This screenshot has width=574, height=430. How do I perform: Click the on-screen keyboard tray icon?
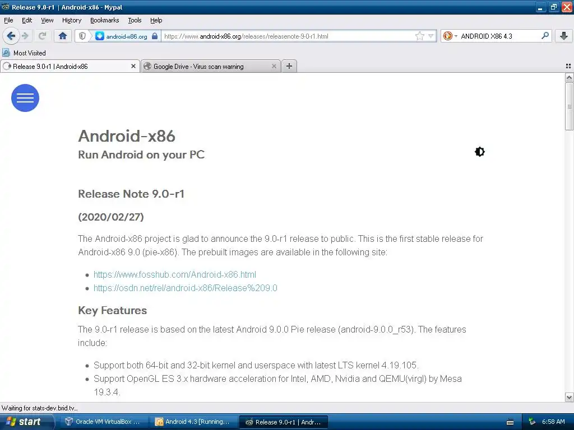pyautogui.click(x=510, y=422)
